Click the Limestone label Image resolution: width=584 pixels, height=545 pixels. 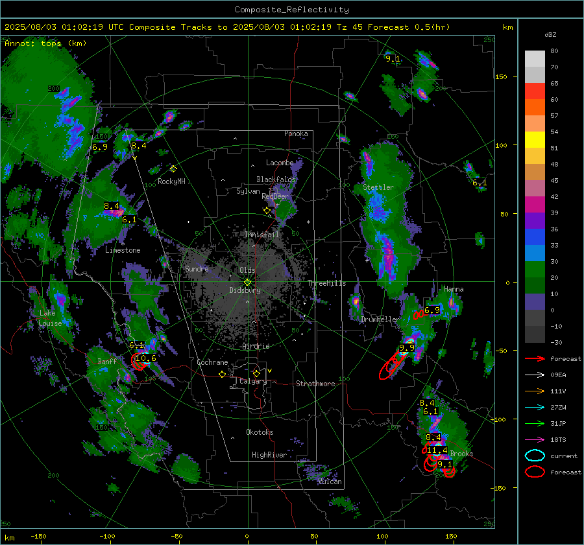[123, 250]
